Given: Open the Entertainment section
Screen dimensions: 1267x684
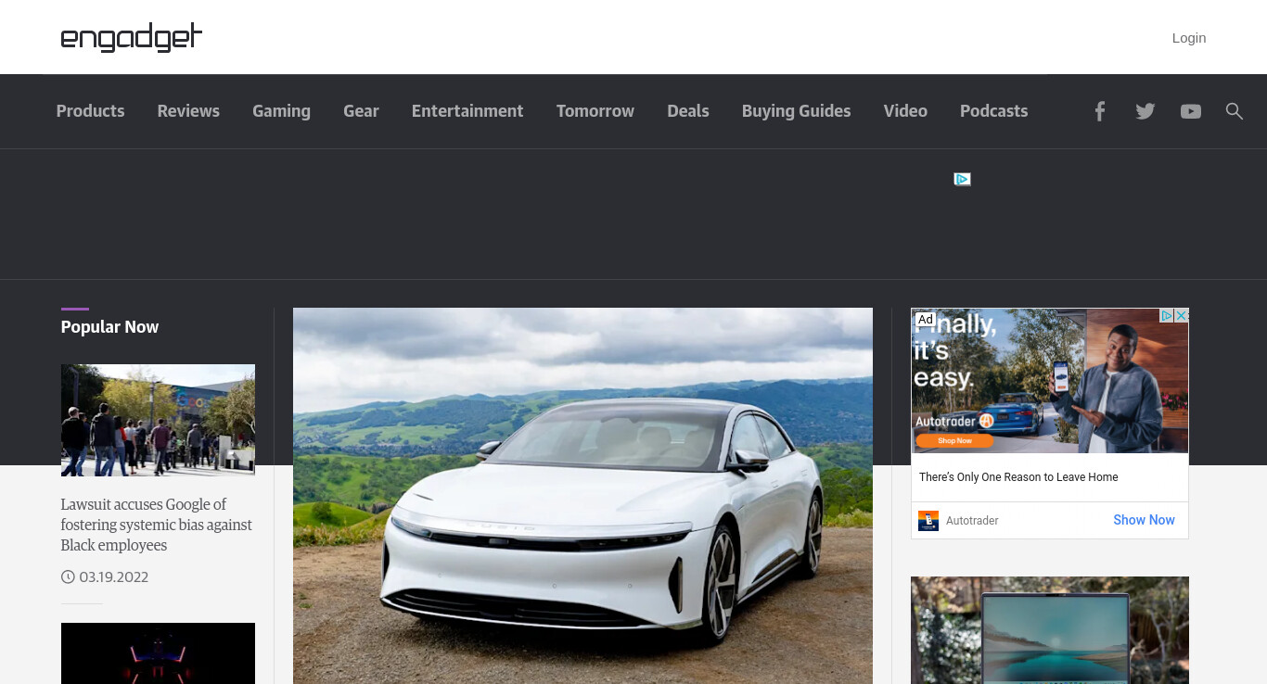Looking at the screenshot, I should [x=467, y=111].
